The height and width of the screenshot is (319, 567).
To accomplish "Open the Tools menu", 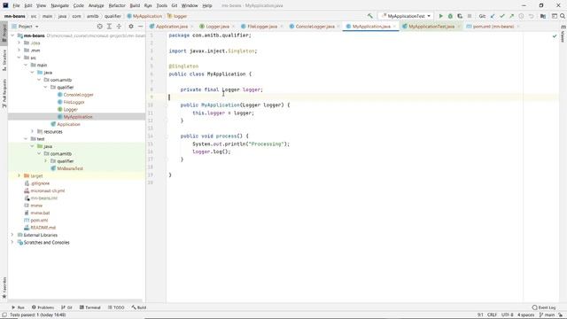I will pos(161,5).
